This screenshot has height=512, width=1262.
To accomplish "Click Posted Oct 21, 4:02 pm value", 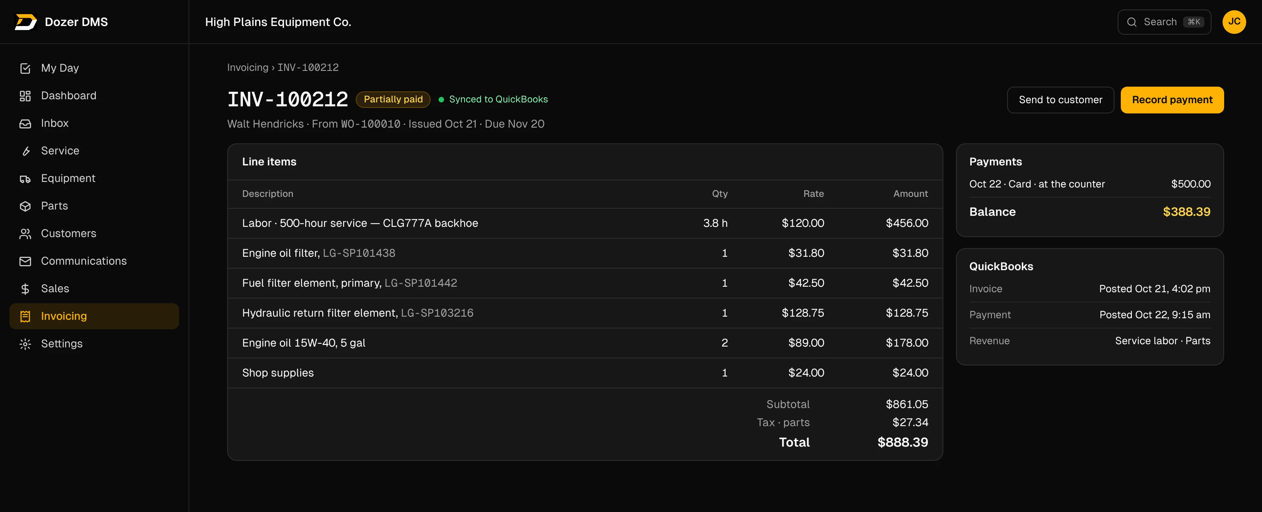I will pos(1154,289).
